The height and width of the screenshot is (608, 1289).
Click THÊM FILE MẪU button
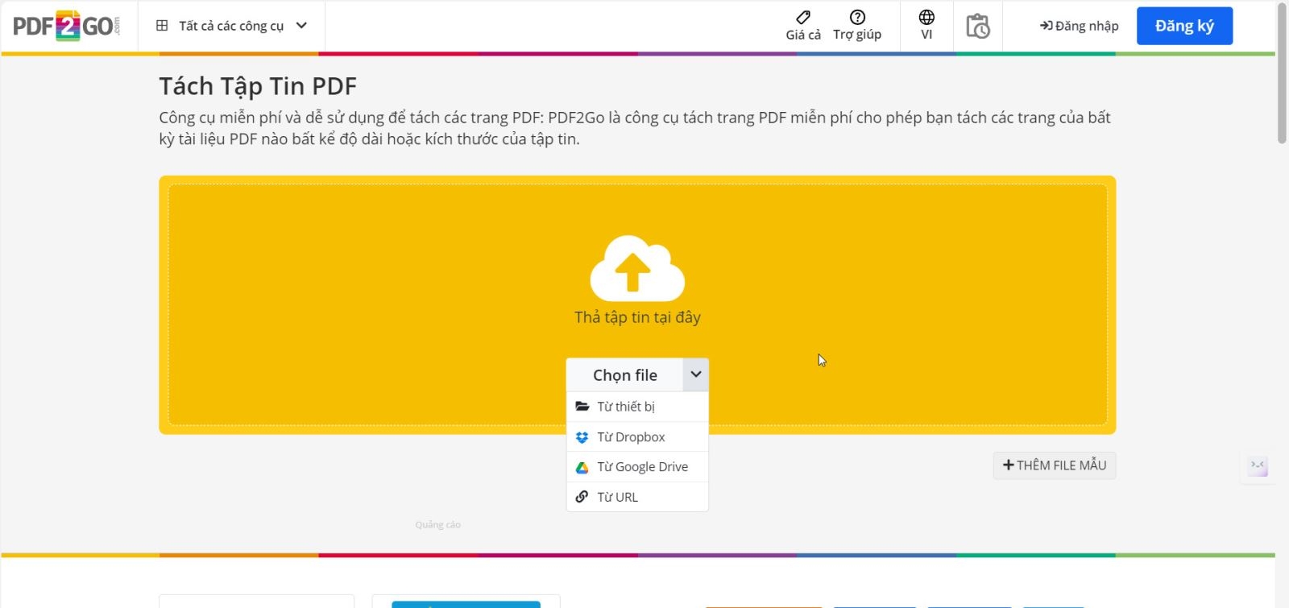[x=1054, y=465]
